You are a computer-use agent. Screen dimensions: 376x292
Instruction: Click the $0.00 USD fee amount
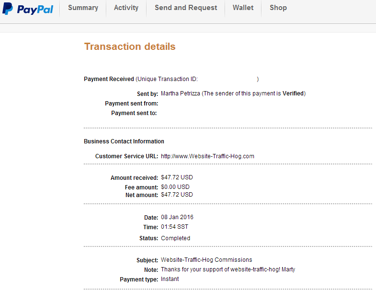(x=175, y=187)
